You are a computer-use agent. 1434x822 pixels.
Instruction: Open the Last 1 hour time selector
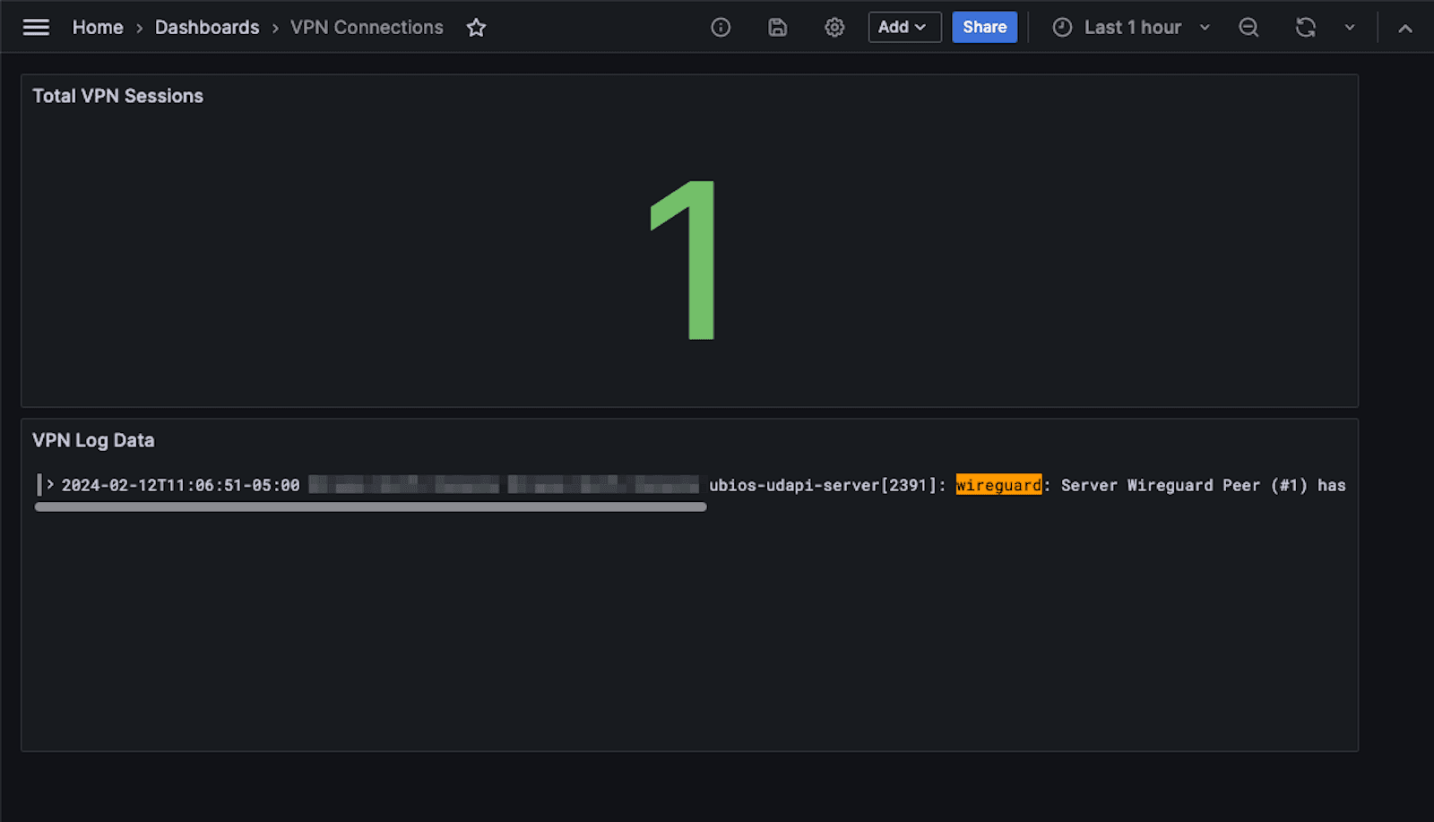coord(1132,27)
